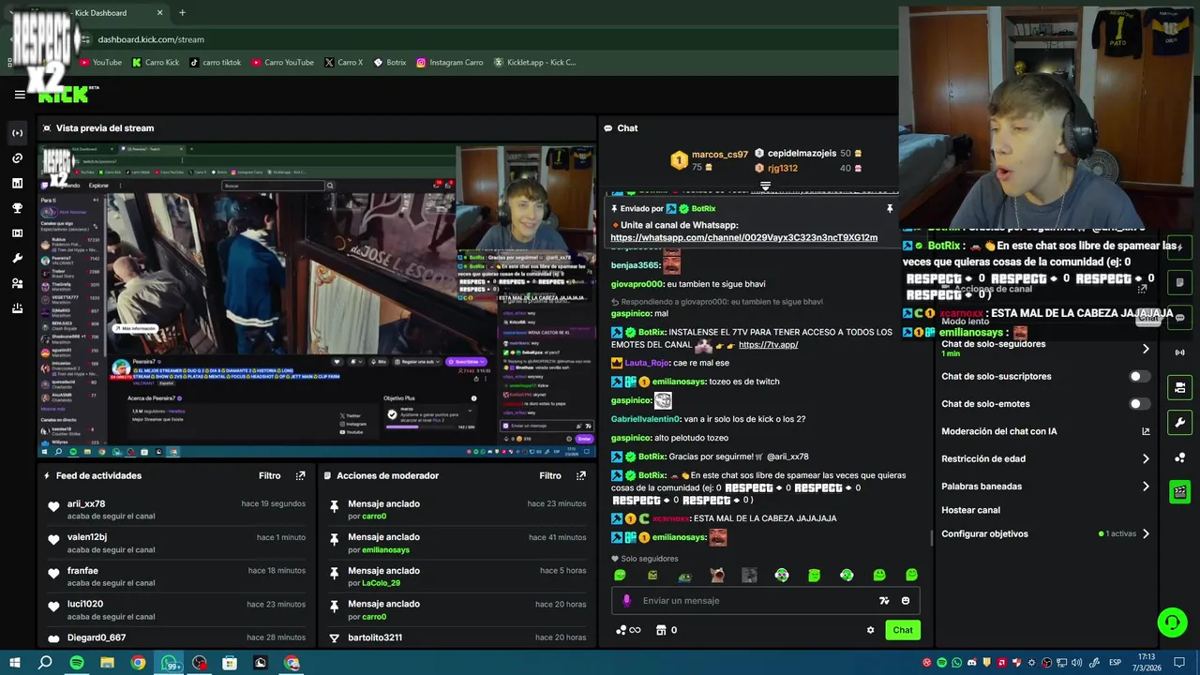Click the translate icon in chat input
1200x675 pixels.
pyautogui.click(x=883, y=601)
